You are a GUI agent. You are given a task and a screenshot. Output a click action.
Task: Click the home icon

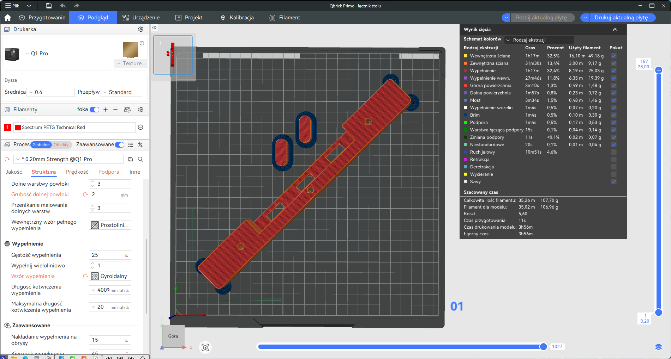(x=8, y=18)
